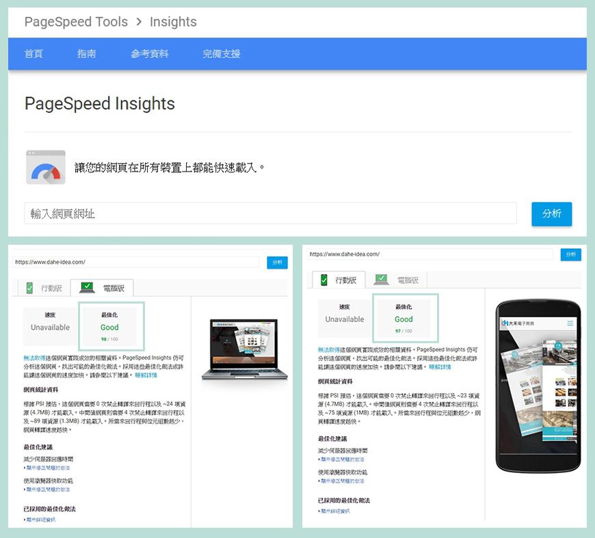Expand 顯示詳細資料 under 已採用的最佳化做法 in the desktop result
This screenshot has width=595, height=538.
click(x=40, y=520)
